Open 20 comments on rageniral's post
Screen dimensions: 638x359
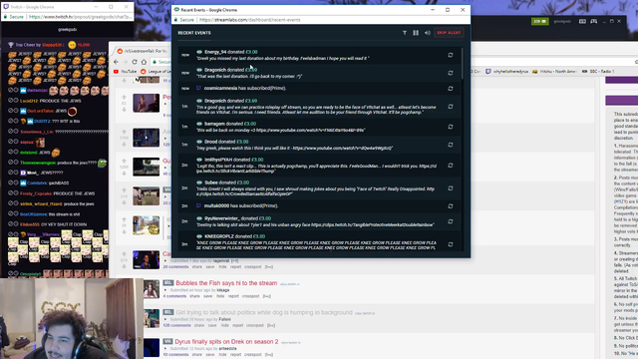[x=175, y=267]
